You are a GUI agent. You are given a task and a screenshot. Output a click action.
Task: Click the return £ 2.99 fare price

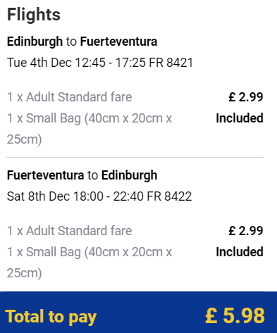(x=246, y=231)
